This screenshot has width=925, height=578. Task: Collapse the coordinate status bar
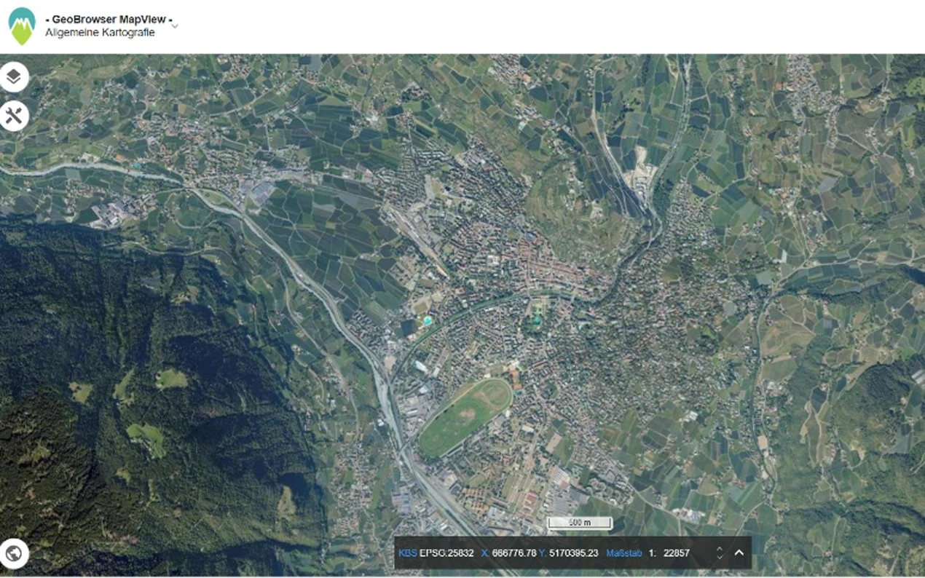tap(739, 553)
